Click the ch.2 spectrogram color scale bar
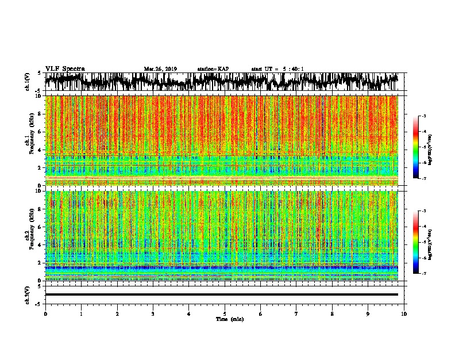Viewport: 455px width, 352px height. pyautogui.click(x=416, y=242)
